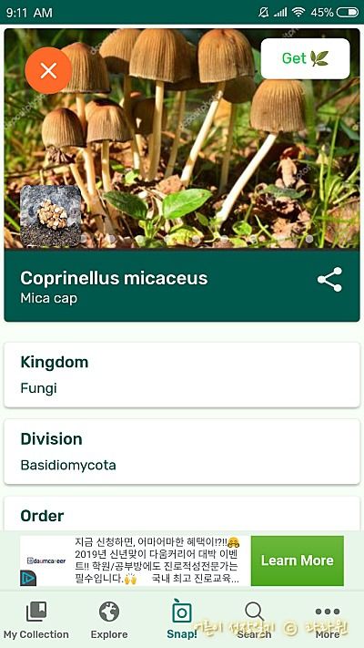Image resolution: width=364 pixels, height=648 pixels.
Task: Share the Coprinellus micaceus result
Action: [x=329, y=280]
